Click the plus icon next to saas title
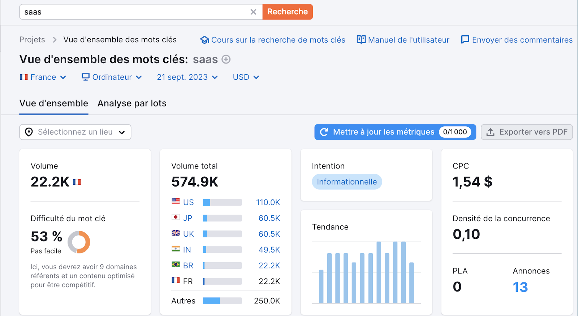 pos(226,59)
